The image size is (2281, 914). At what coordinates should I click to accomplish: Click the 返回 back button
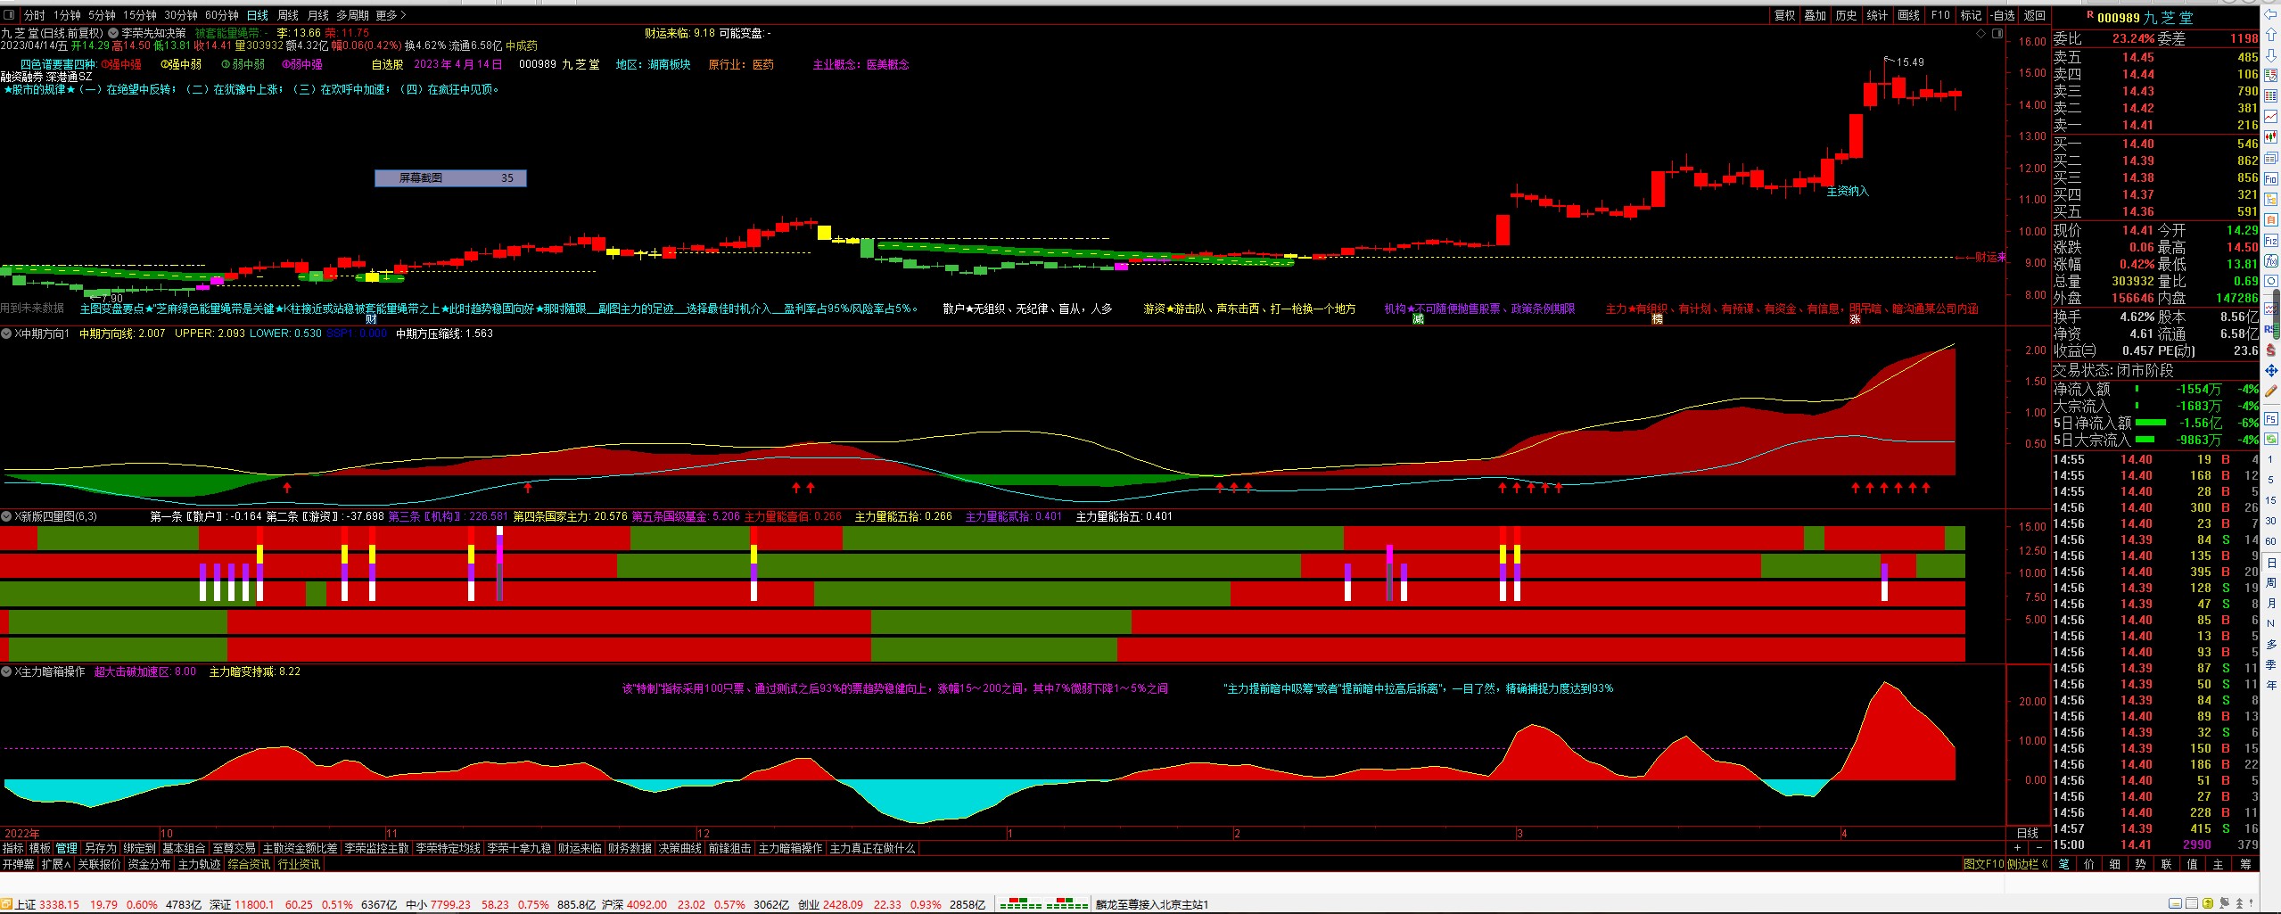(x=2034, y=15)
